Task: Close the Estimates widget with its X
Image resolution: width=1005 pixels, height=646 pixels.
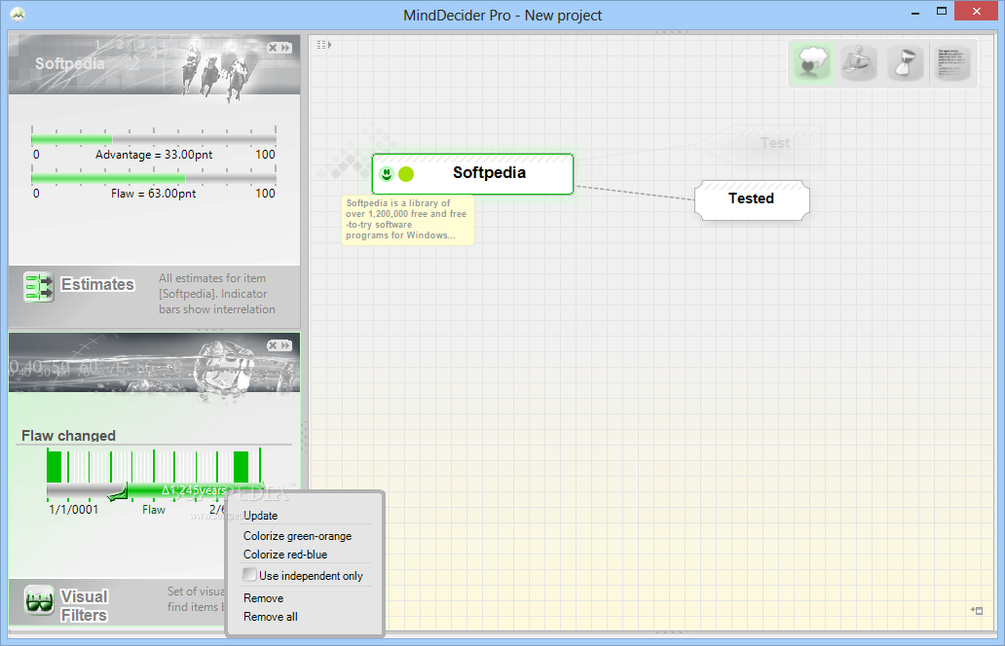Action: click(273, 48)
